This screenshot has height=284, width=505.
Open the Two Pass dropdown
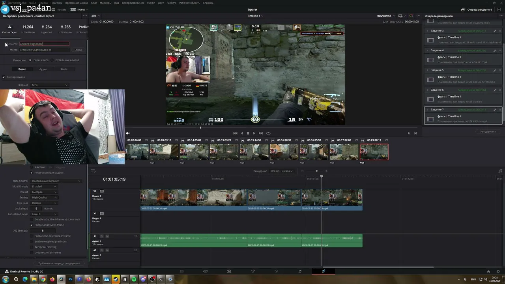44,203
